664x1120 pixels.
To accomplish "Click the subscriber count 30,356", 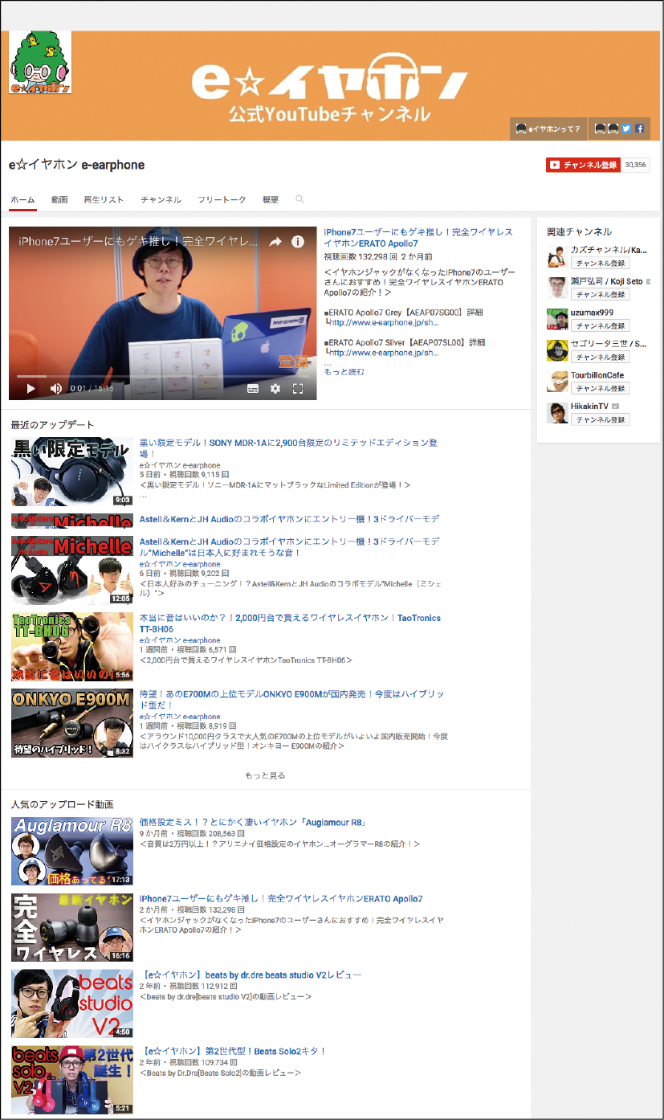I will (635, 165).
